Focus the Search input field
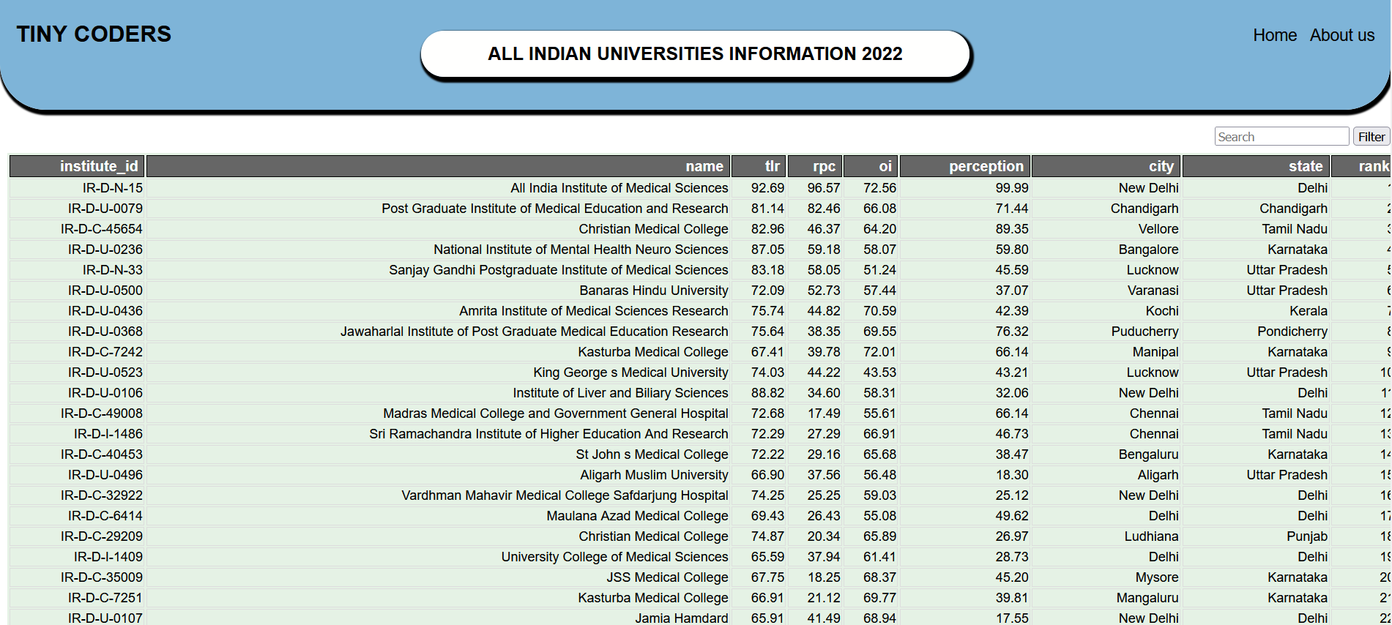This screenshot has width=1392, height=625. click(1281, 137)
